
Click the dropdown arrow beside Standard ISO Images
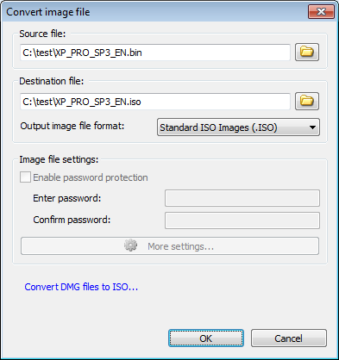click(x=312, y=127)
